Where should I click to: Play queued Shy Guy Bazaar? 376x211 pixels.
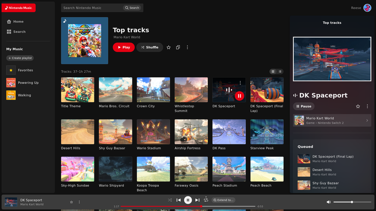332,185
